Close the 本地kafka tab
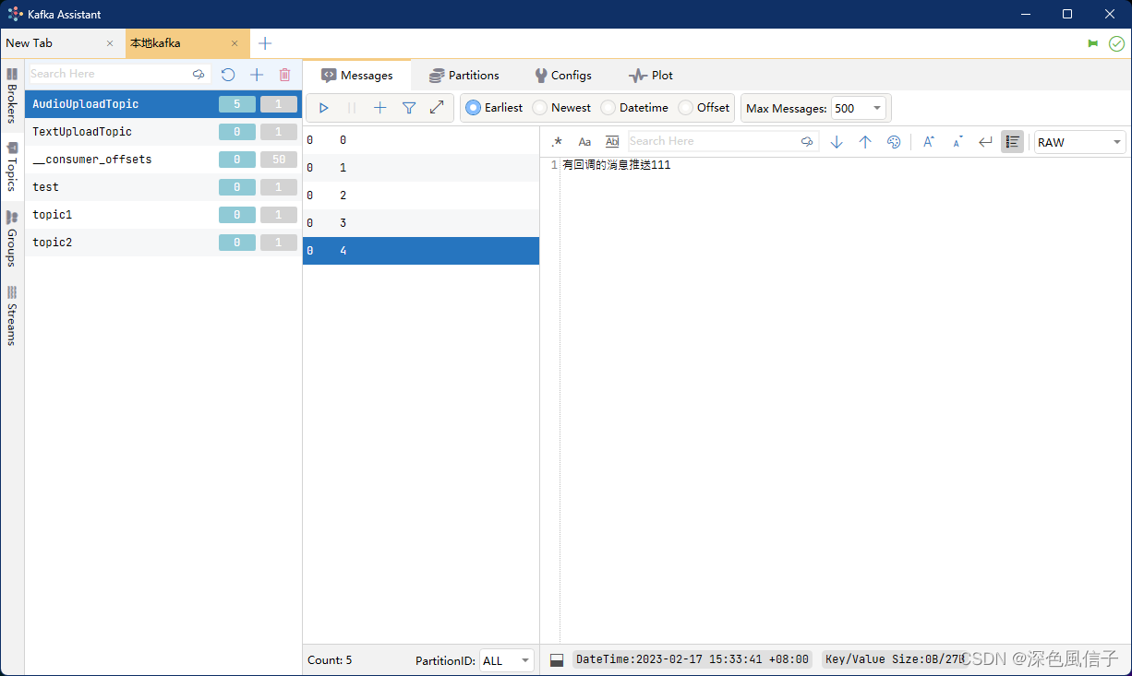The height and width of the screenshot is (676, 1132). 235,43
